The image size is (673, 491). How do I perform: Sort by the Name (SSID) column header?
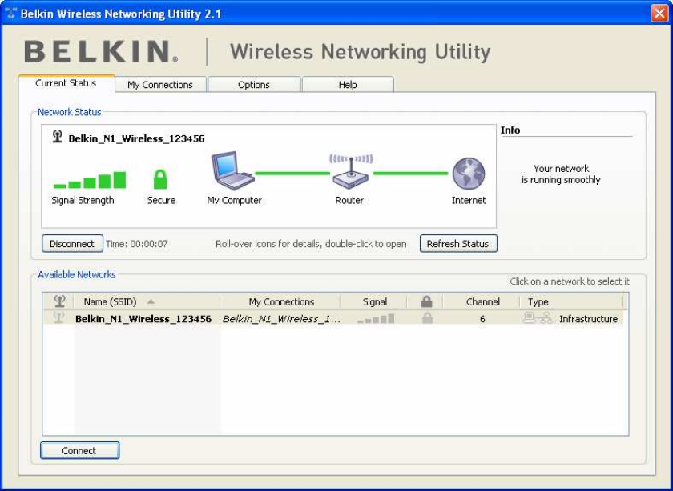point(147,301)
